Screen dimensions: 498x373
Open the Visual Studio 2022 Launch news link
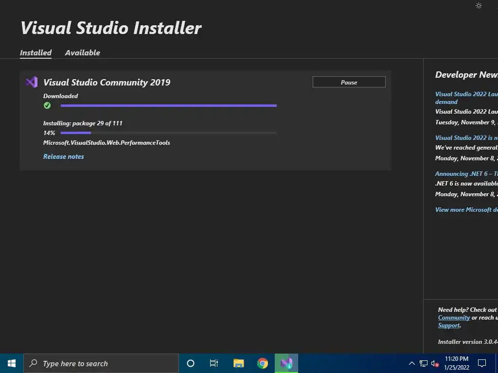466,98
